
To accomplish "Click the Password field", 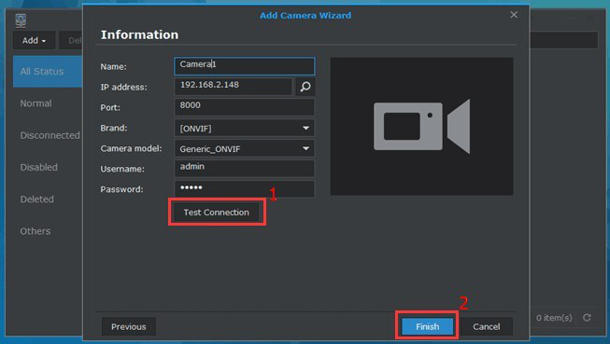I will 245,189.
